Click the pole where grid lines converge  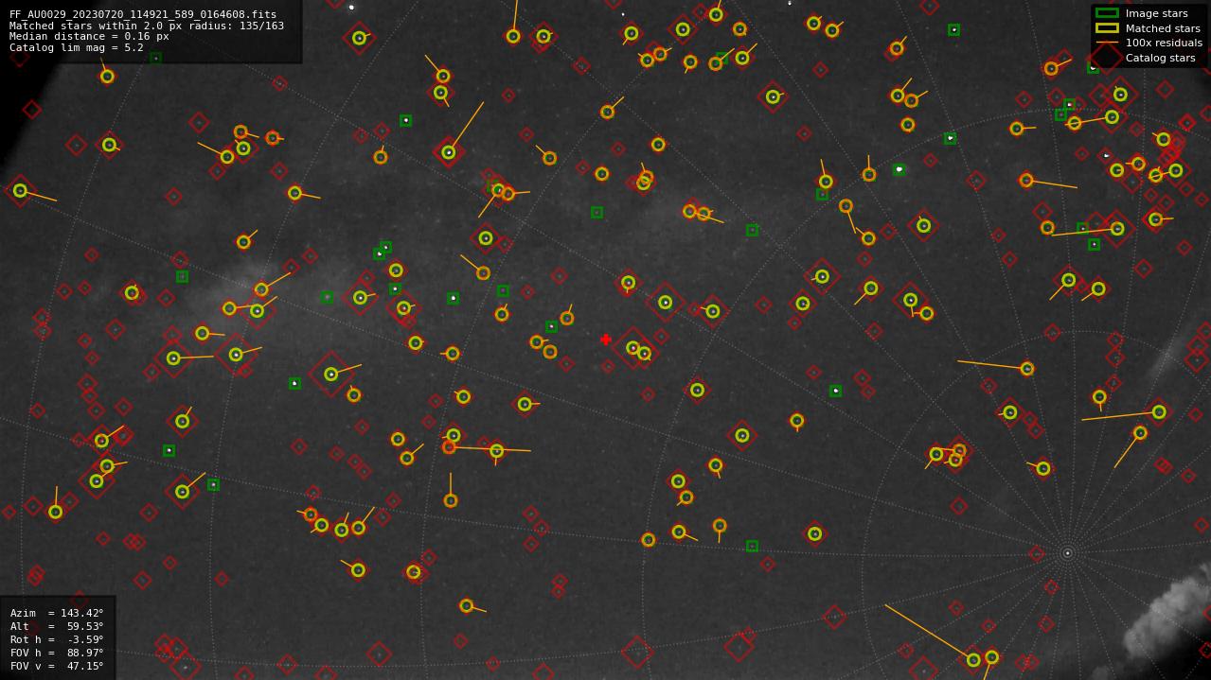[1067, 553]
